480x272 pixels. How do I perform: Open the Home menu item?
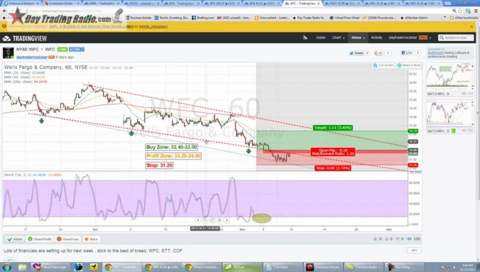pyautogui.click(x=320, y=37)
